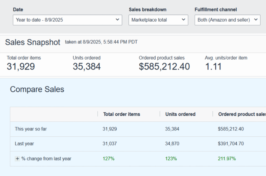This screenshot has height=176, width=266.
Task: Click the green 123% change value
Action: tap(171, 159)
